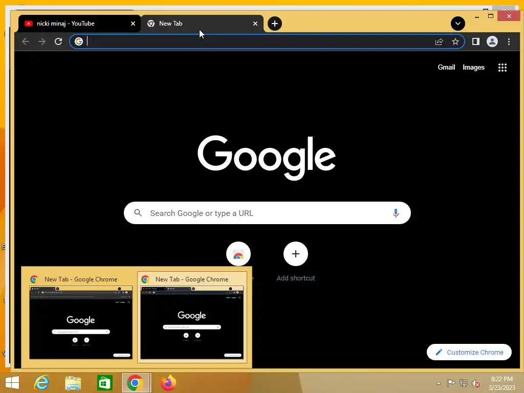Select the right New Tab window thumbnail preview
This screenshot has height=393, width=524.
192,317
